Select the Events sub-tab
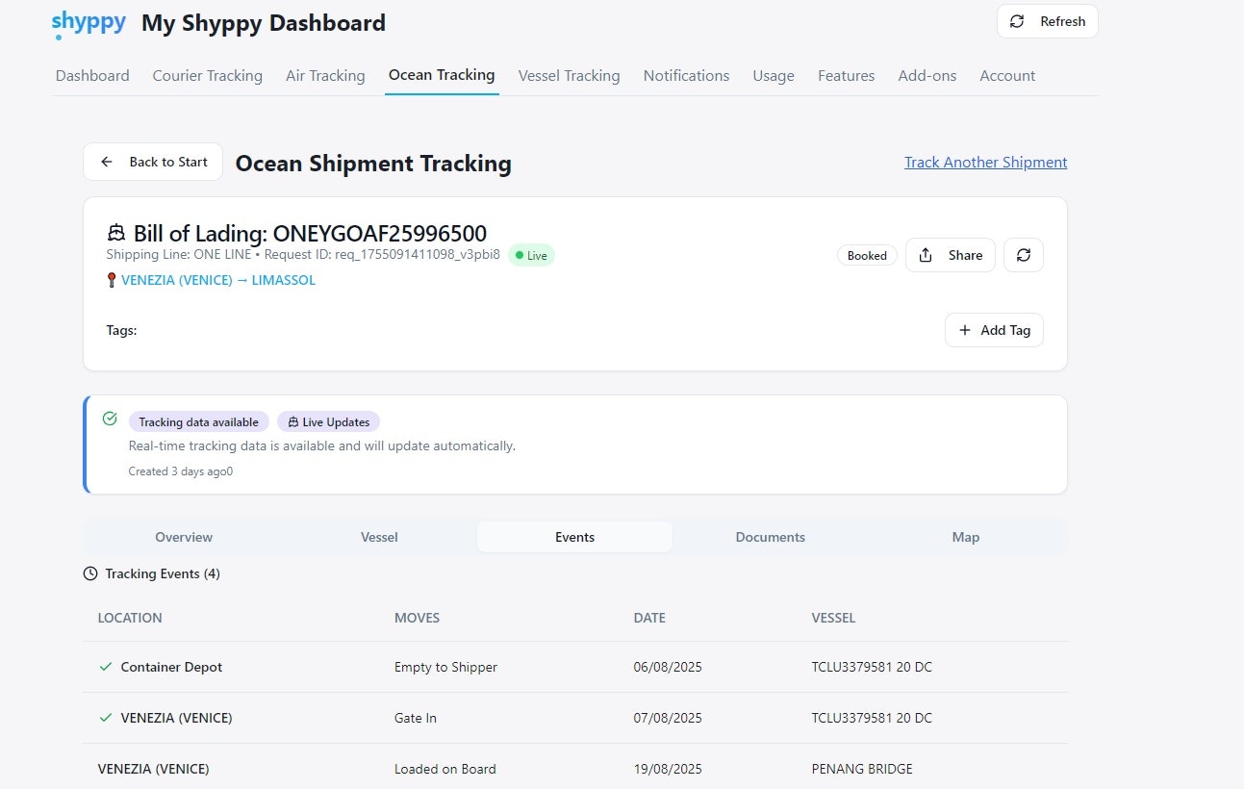1244x789 pixels. [x=575, y=537]
